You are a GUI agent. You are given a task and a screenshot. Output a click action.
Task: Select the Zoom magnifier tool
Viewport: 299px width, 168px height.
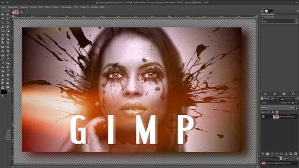(7, 79)
